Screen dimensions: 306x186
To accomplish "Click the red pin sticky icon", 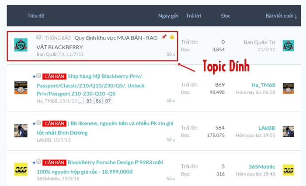I will pos(164,37).
